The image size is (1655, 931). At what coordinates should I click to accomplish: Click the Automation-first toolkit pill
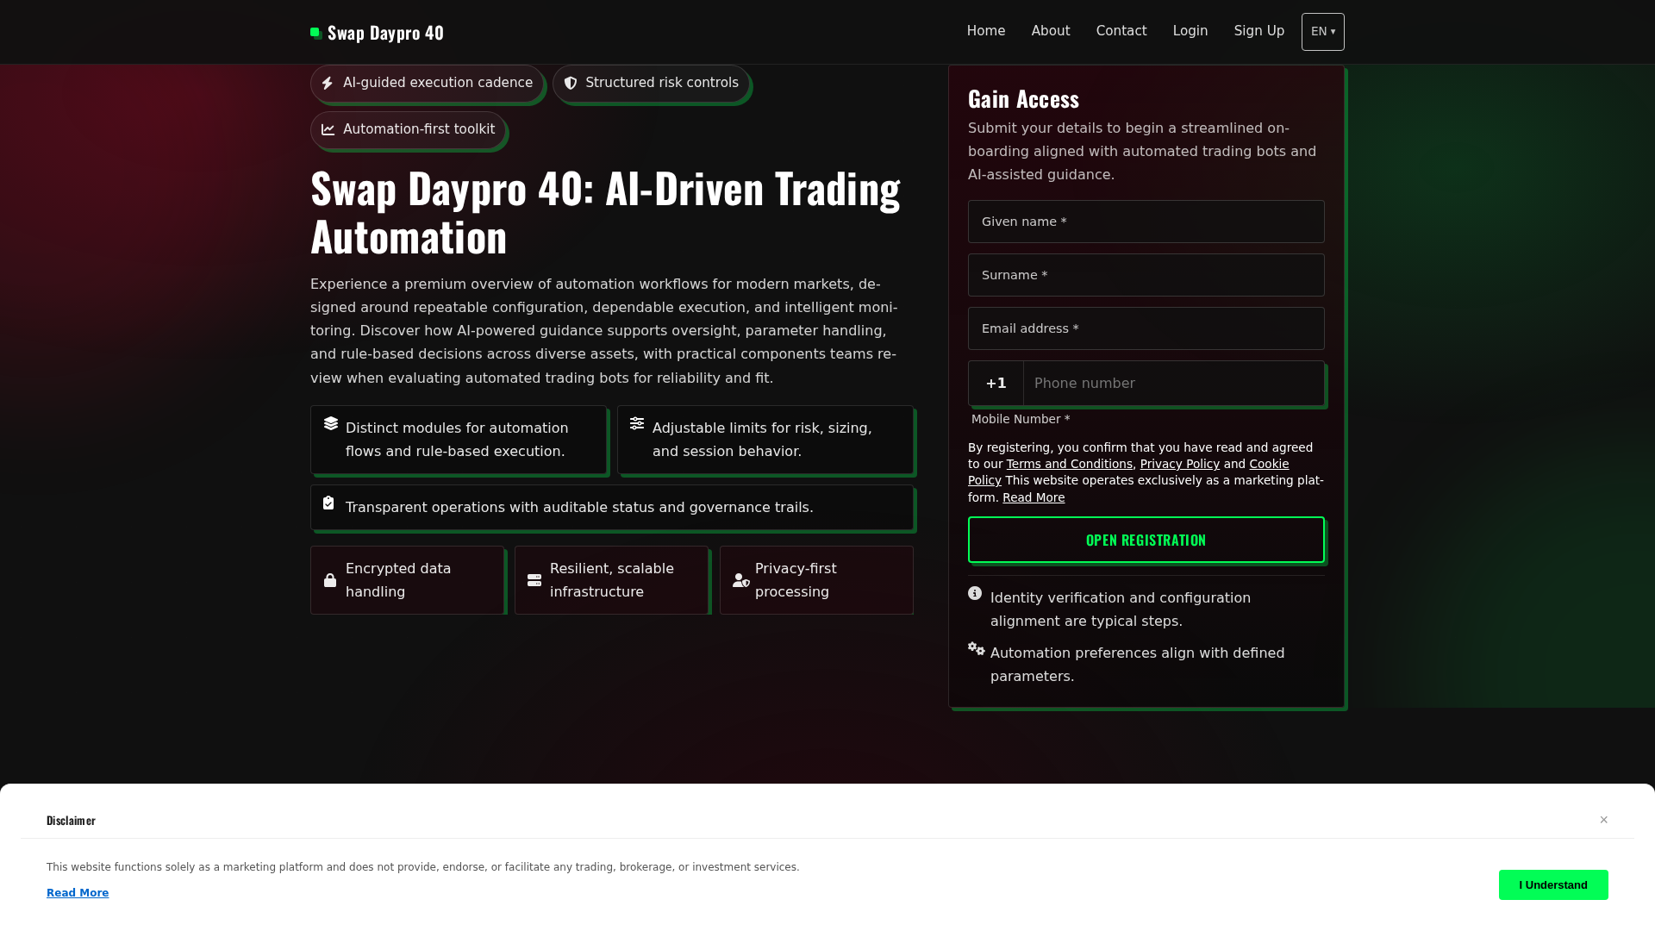(x=408, y=129)
